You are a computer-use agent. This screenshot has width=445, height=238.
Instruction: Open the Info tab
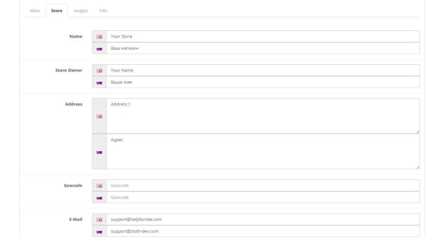[x=103, y=10]
